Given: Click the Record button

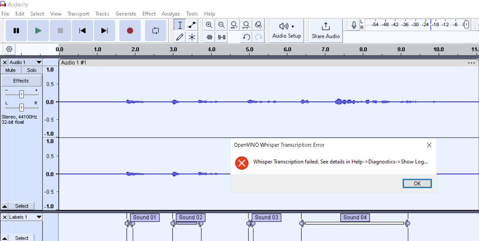Looking at the screenshot, I should click(x=130, y=31).
